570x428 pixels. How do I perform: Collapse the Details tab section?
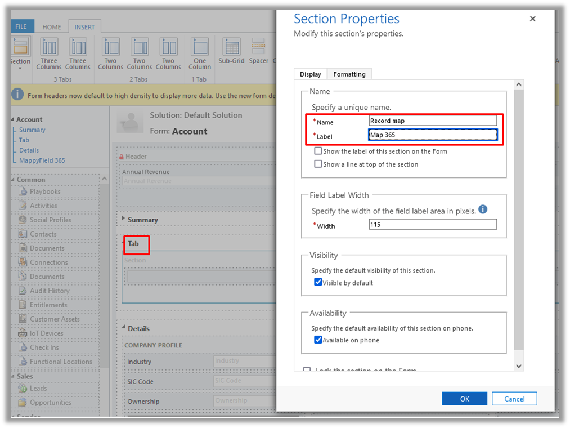click(124, 328)
